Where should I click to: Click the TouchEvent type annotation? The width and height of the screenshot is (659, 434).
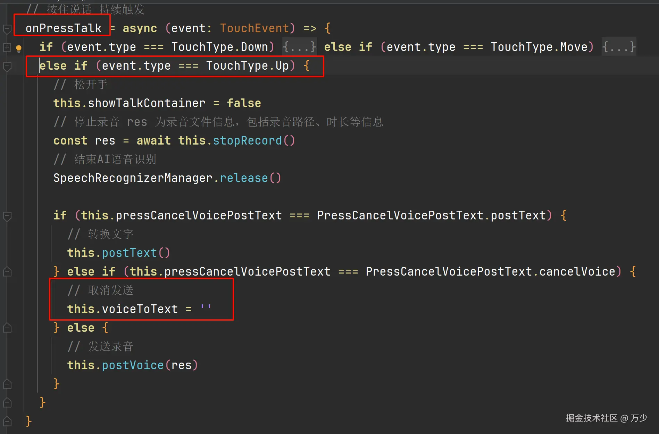pos(254,28)
